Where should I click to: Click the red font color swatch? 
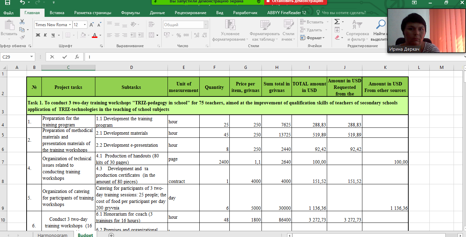[x=95, y=35]
